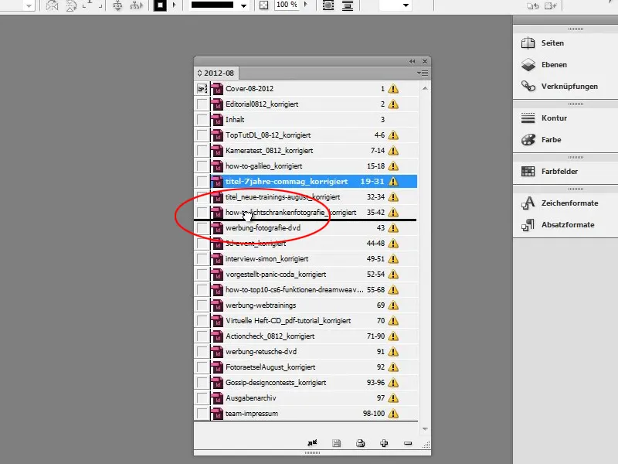
Task: Open the empty dropdown in control bar
Action: click(x=396, y=5)
